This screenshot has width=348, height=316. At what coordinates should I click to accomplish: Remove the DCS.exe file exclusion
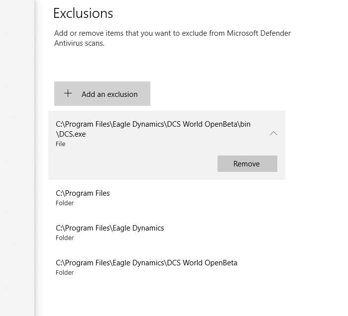pos(247,163)
